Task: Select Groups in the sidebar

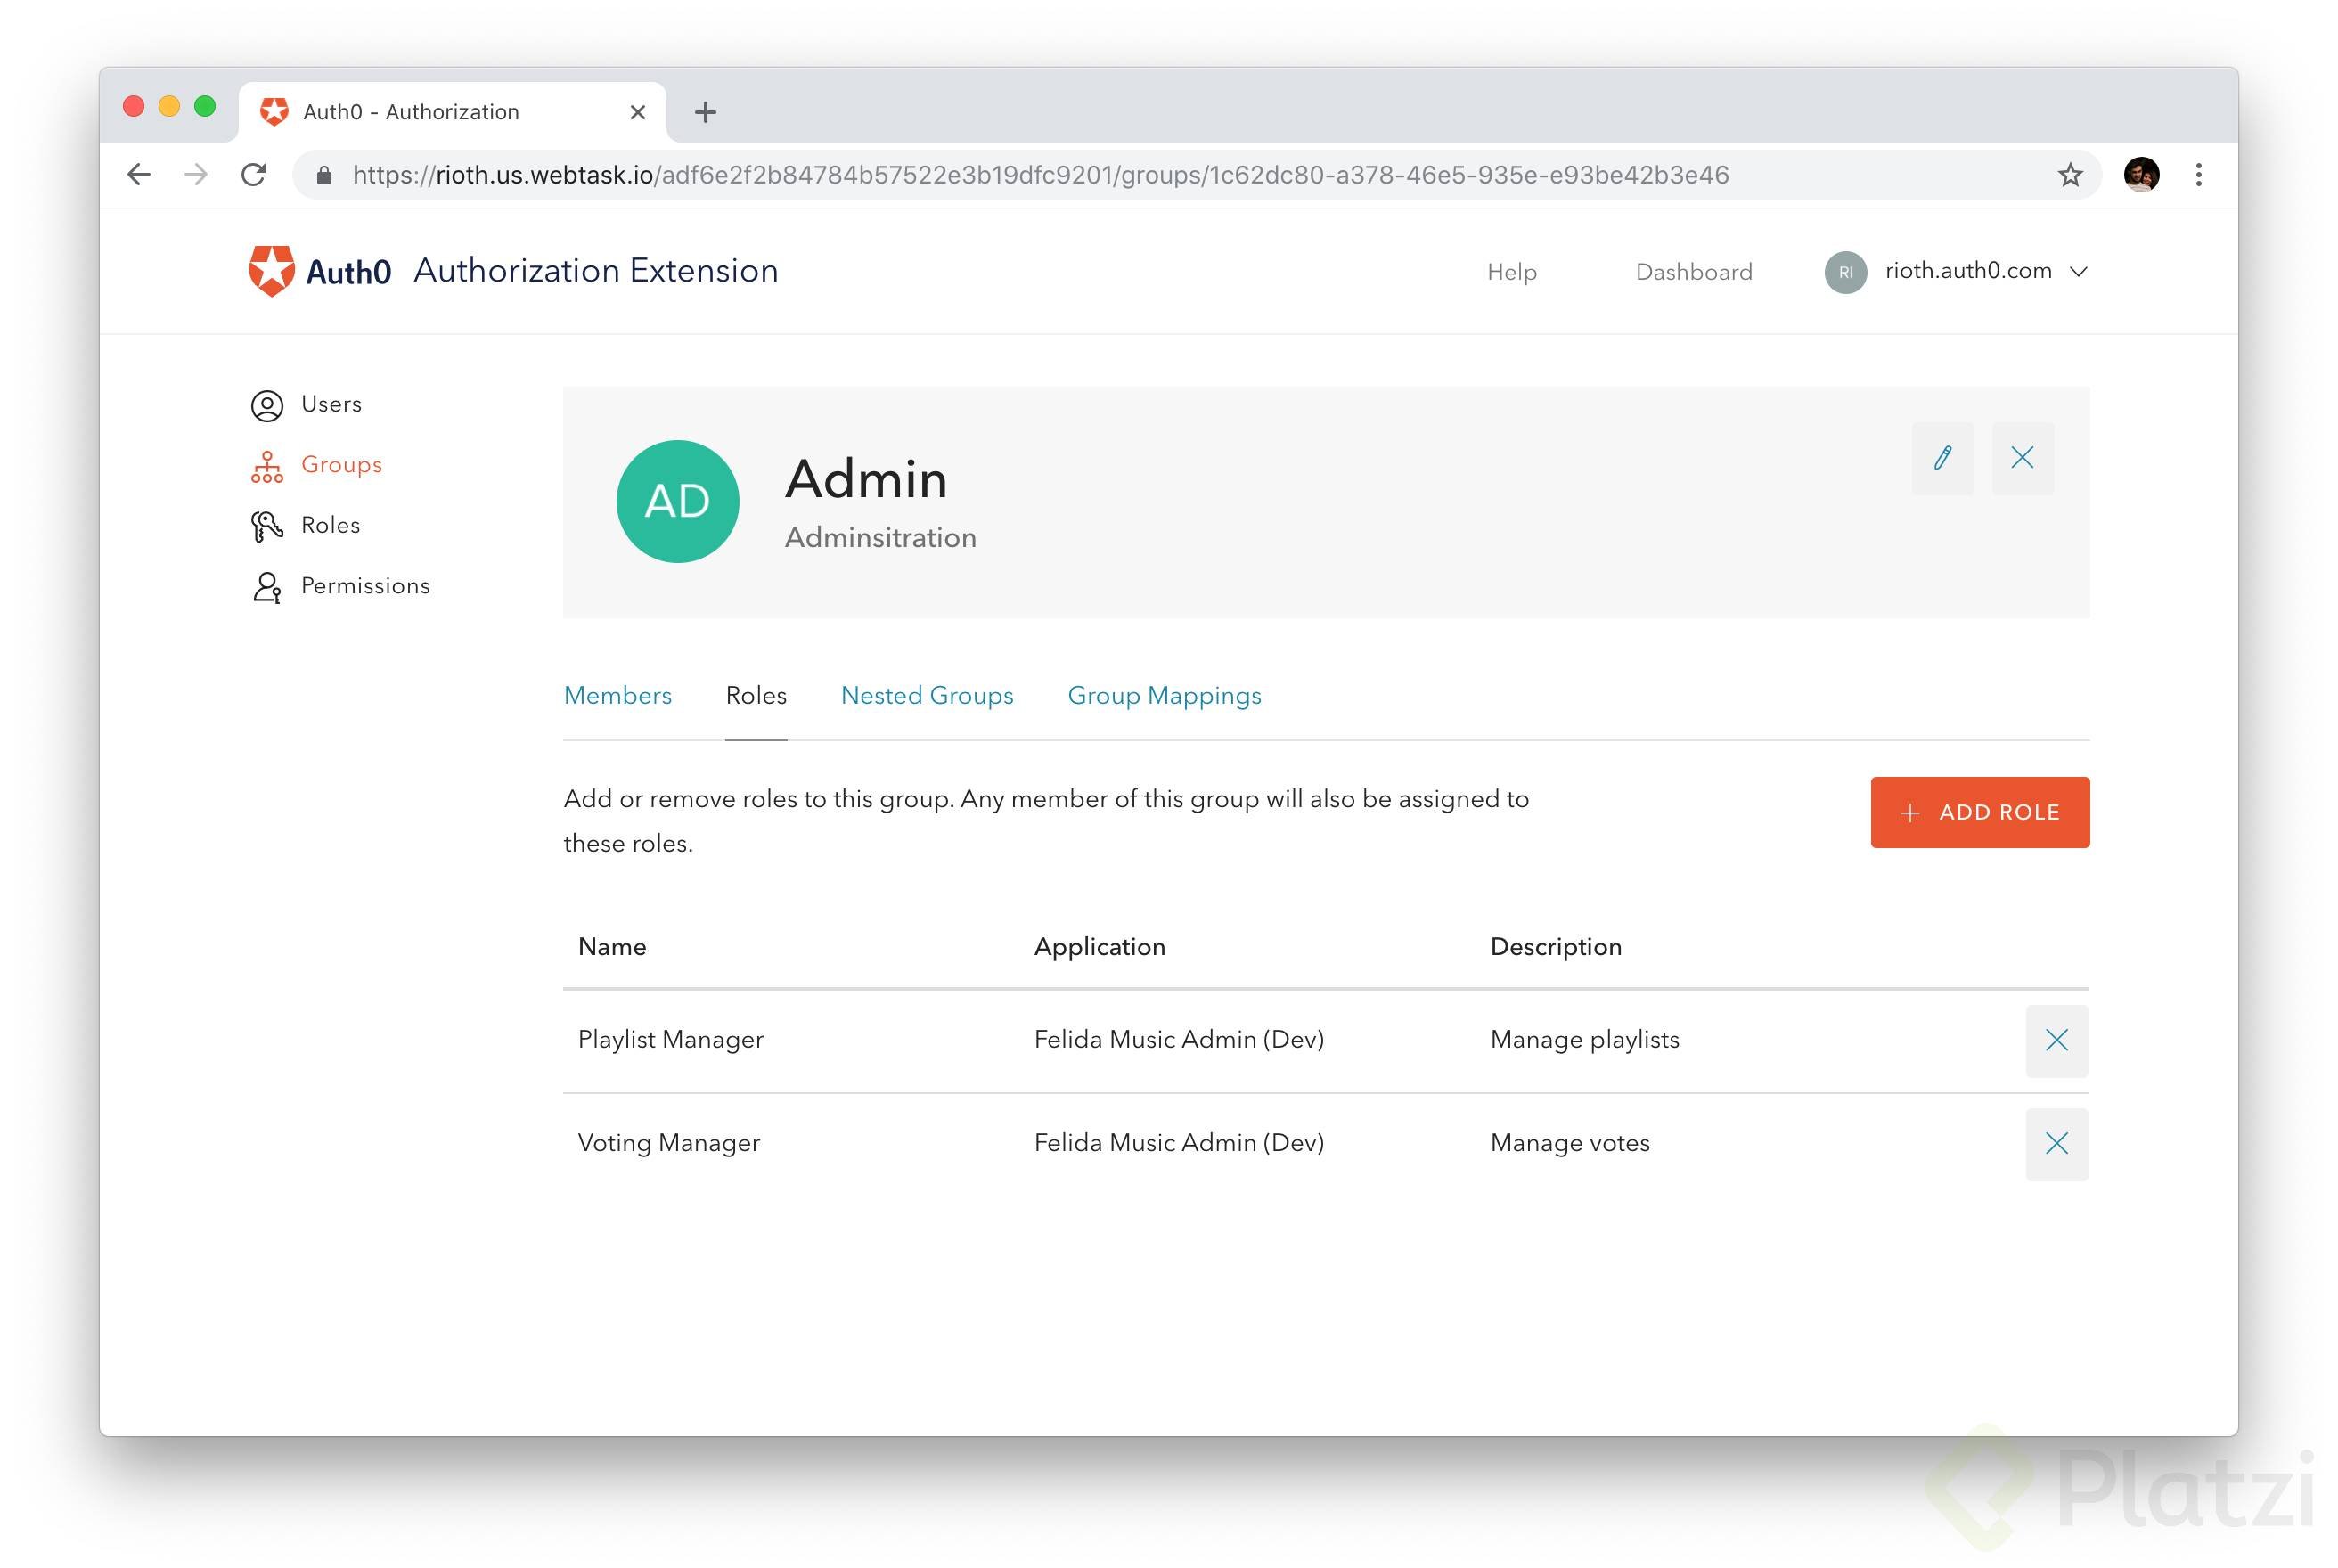Action: pos(340,465)
